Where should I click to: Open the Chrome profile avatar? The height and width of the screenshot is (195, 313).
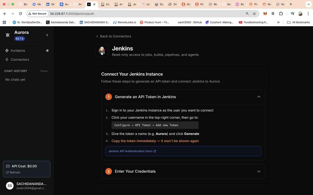300,14
